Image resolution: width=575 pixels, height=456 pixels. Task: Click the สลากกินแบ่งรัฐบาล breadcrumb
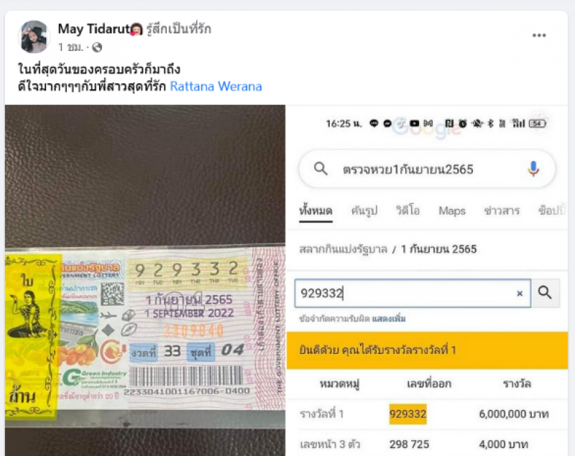click(344, 249)
